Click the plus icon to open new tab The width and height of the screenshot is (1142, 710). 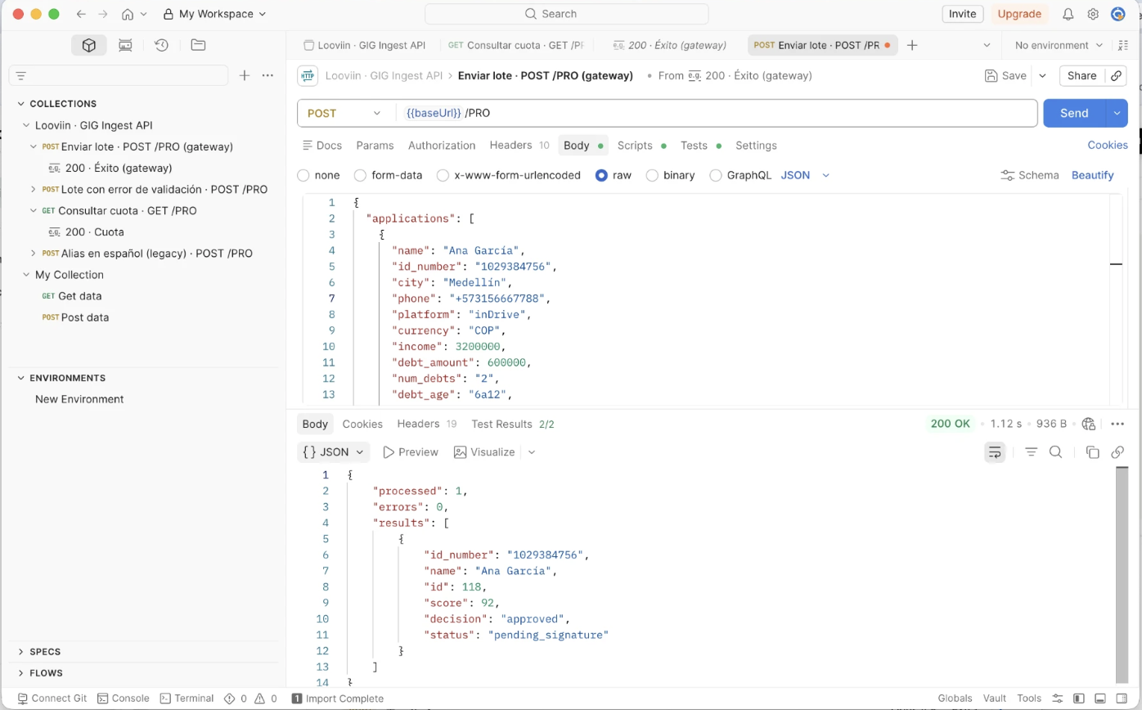coord(912,45)
